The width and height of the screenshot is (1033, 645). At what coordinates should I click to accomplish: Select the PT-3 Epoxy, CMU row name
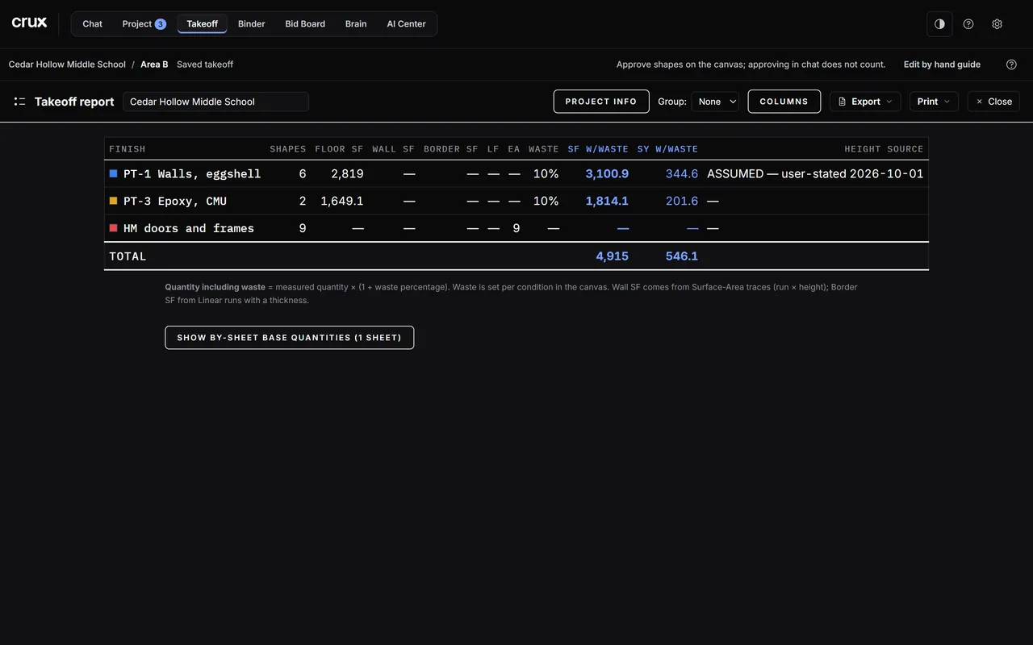(x=175, y=201)
